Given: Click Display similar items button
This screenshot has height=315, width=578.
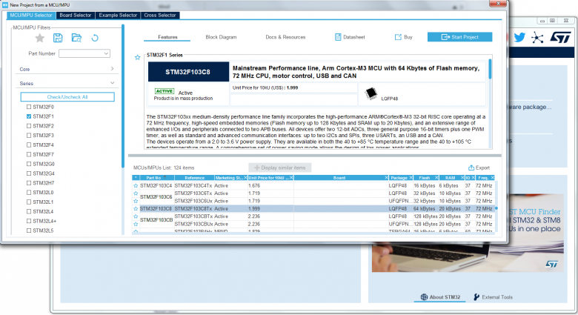Looking at the screenshot, I should [x=280, y=168].
